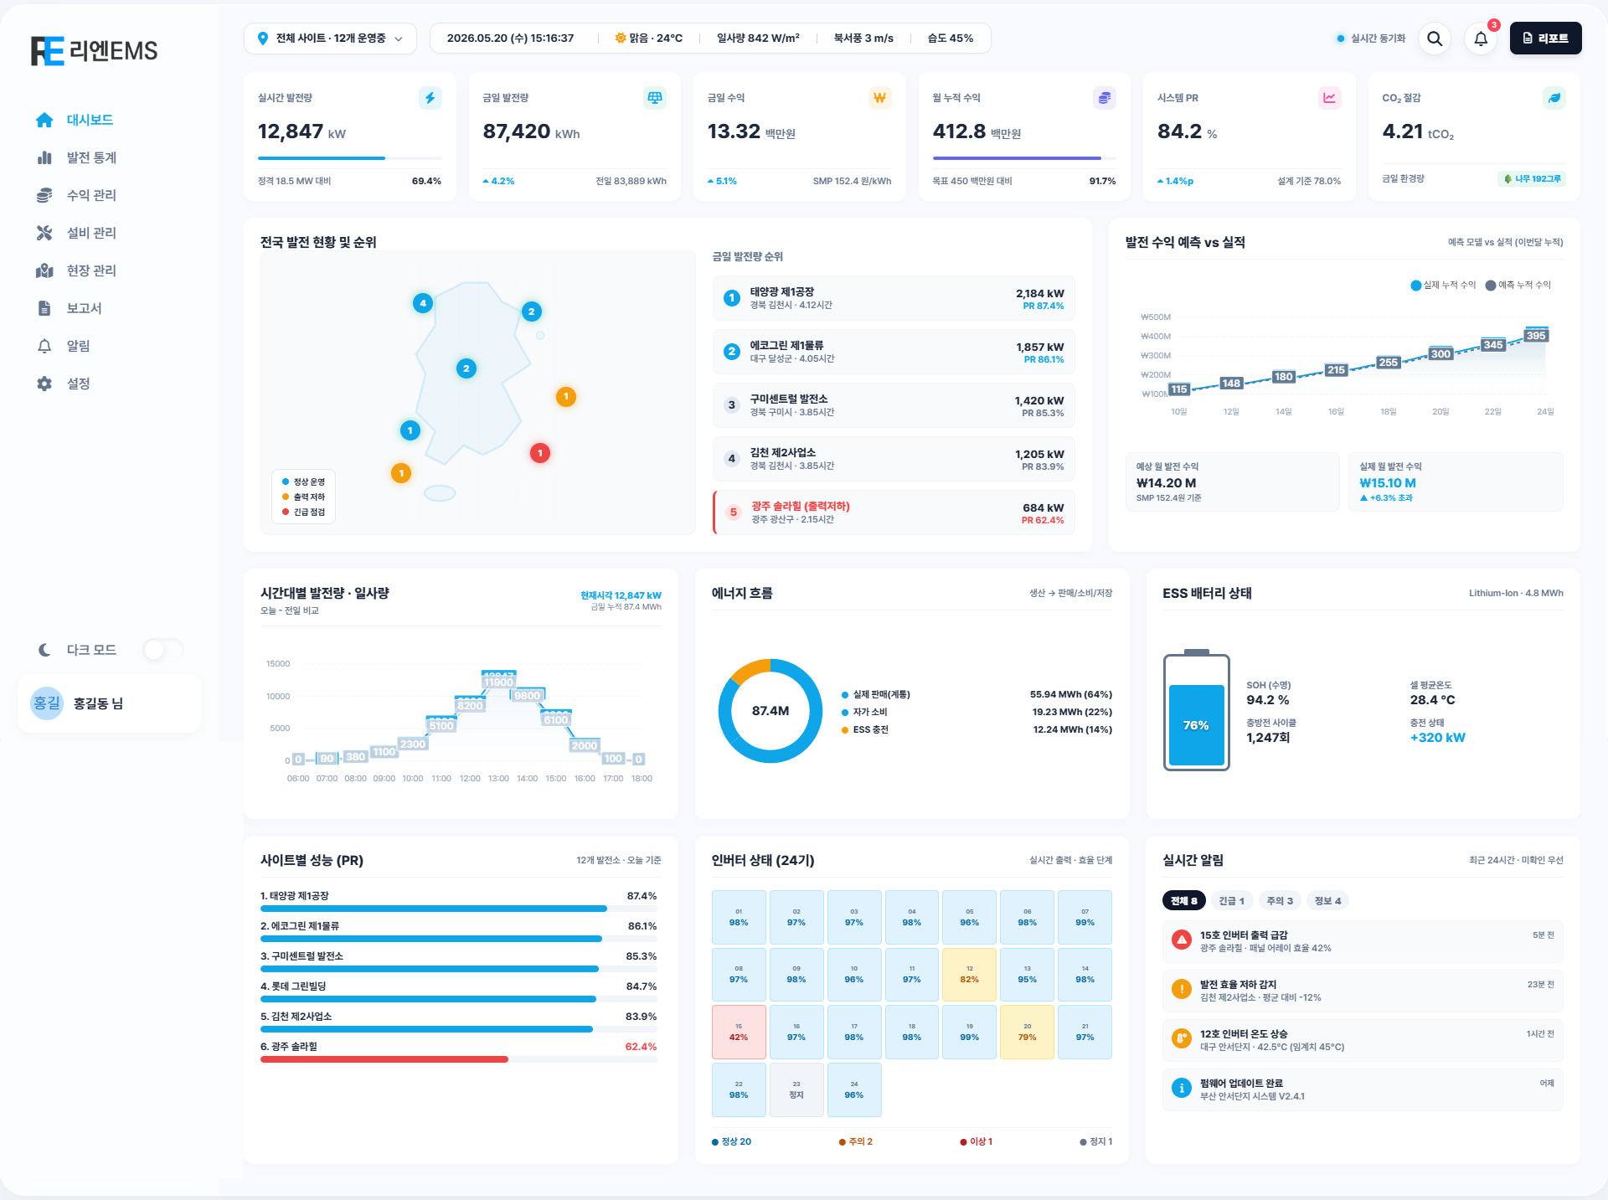Click the 광주 솔라힐 red PR bar

click(384, 1059)
